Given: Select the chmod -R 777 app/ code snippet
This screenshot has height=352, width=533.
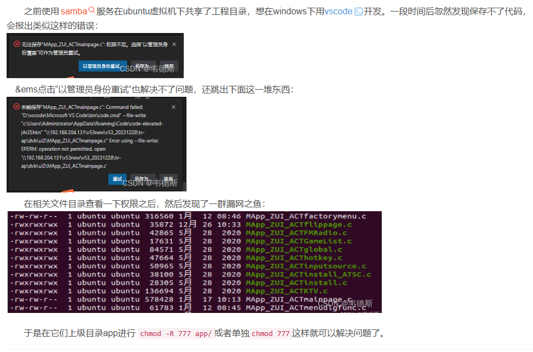Looking at the screenshot, I should coord(175,334).
